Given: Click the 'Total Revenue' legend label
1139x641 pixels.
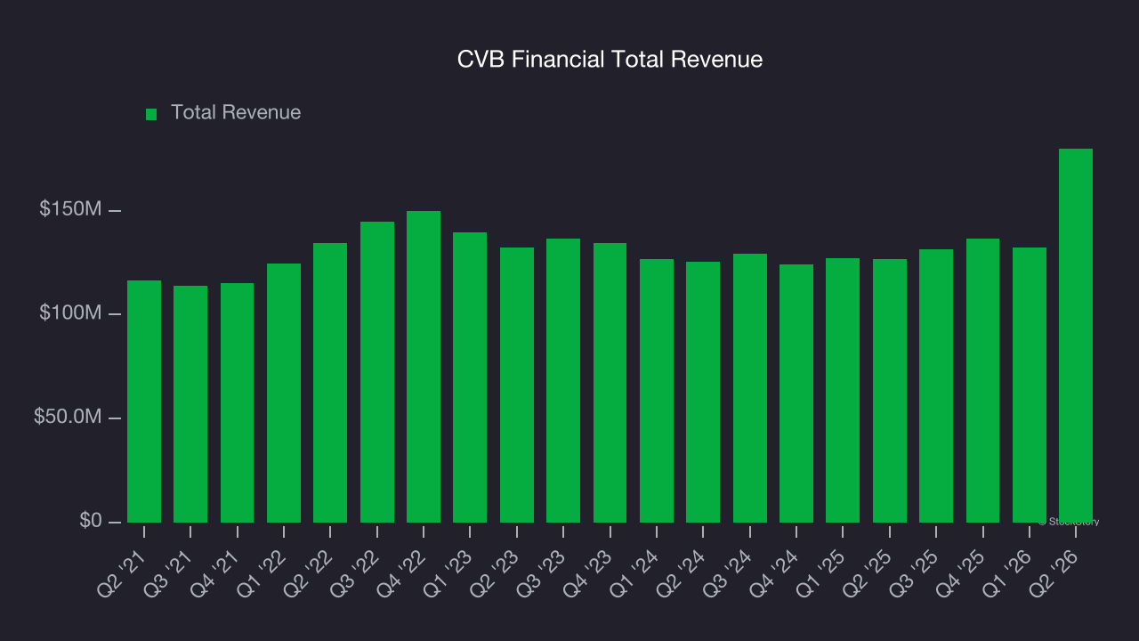Looking at the screenshot, I should coord(236,112).
